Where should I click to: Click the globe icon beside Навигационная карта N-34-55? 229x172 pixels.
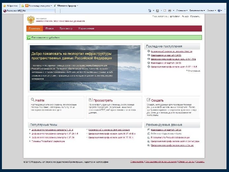[x=149, y=55]
